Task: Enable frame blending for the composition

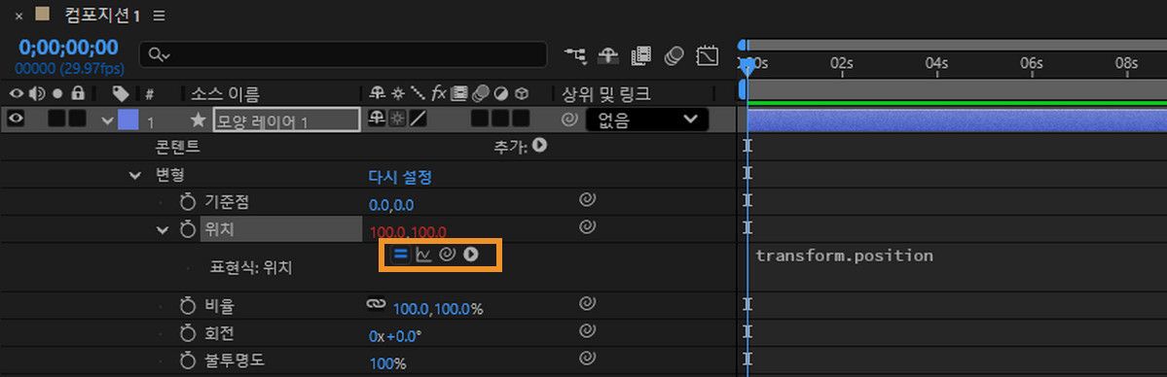Action: [x=641, y=55]
